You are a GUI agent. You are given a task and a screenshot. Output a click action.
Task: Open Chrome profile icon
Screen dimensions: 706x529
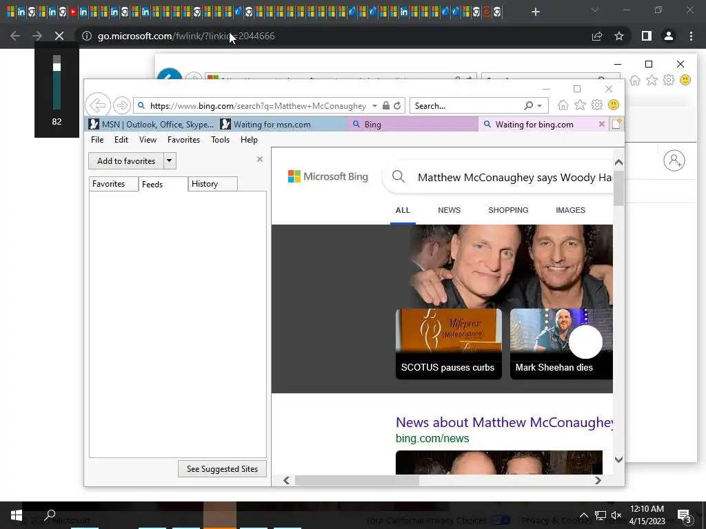[669, 36]
